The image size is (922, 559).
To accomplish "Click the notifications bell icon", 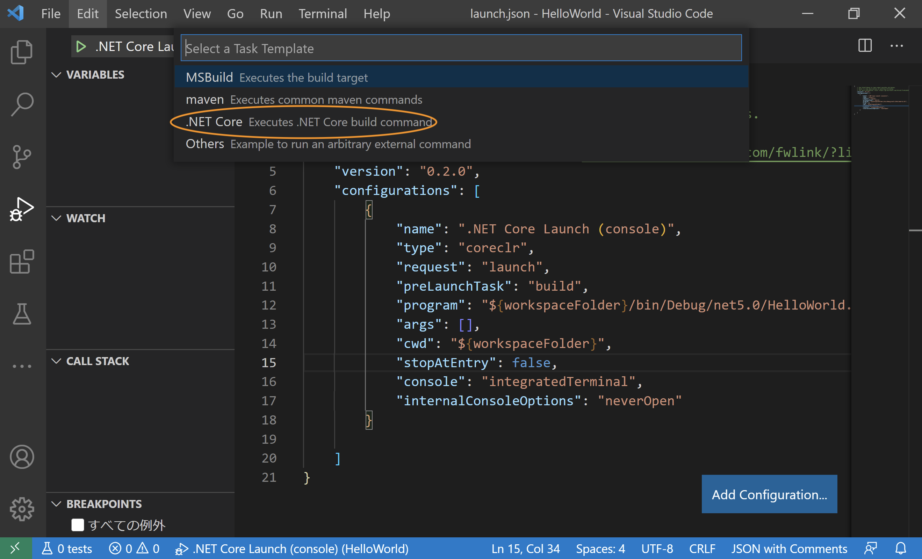I will (x=900, y=549).
